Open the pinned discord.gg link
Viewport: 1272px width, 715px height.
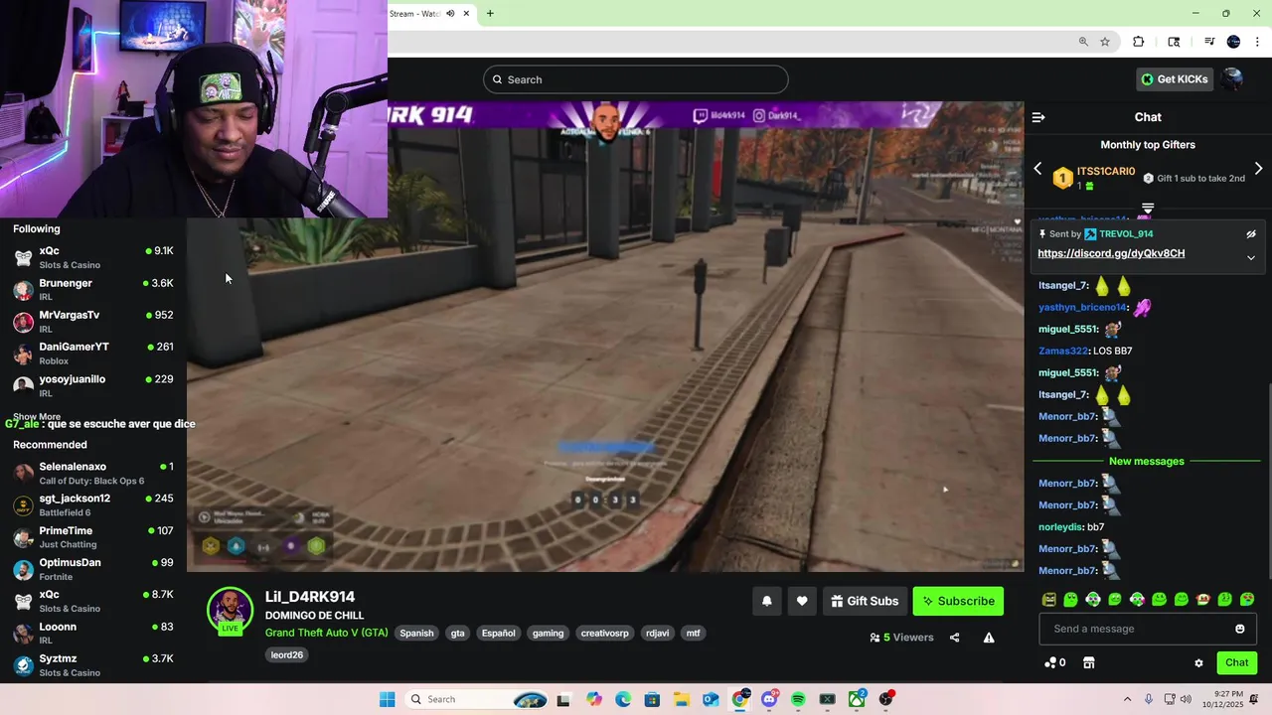1111,253
